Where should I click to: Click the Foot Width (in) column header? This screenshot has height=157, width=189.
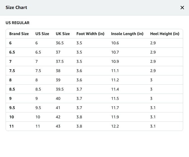pos(90,34)
